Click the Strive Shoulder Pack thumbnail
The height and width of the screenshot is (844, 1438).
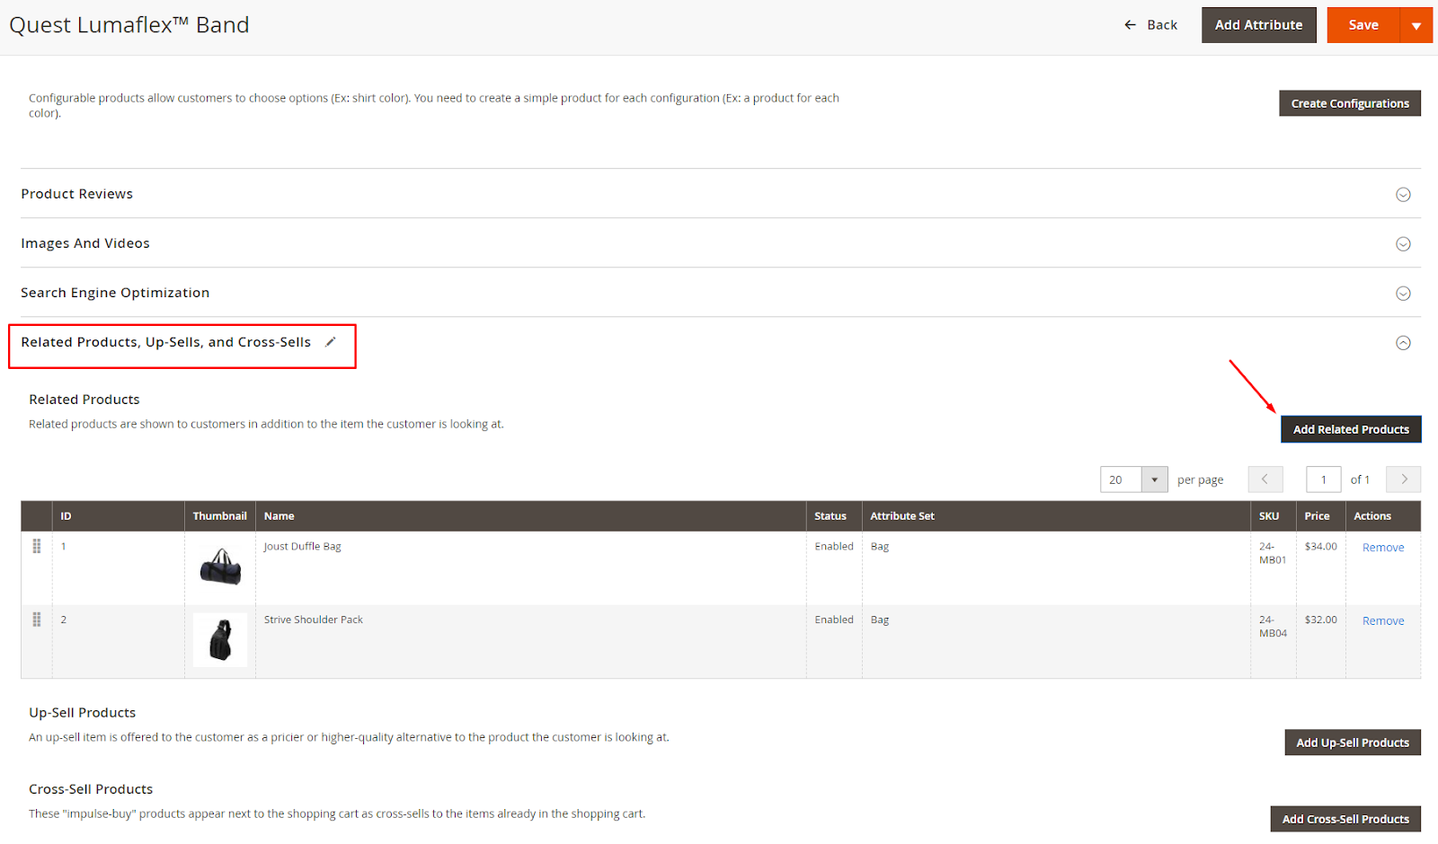[220, 640]
